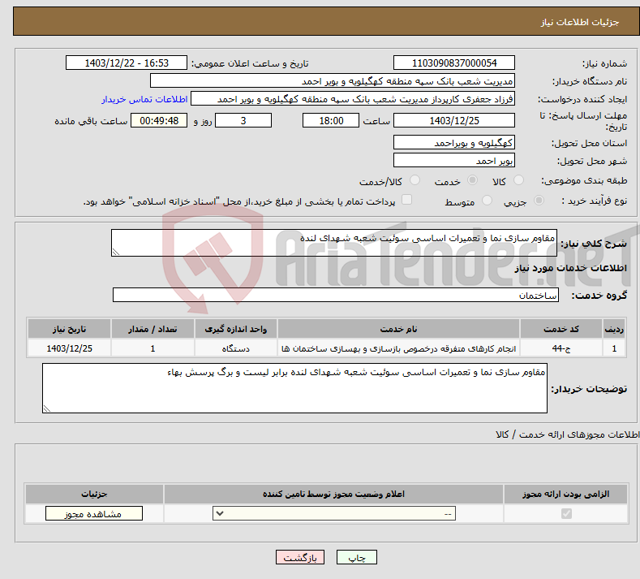
Task: Click the جزئیات اطلاعات نیاز page title
Action: [580, 22]
